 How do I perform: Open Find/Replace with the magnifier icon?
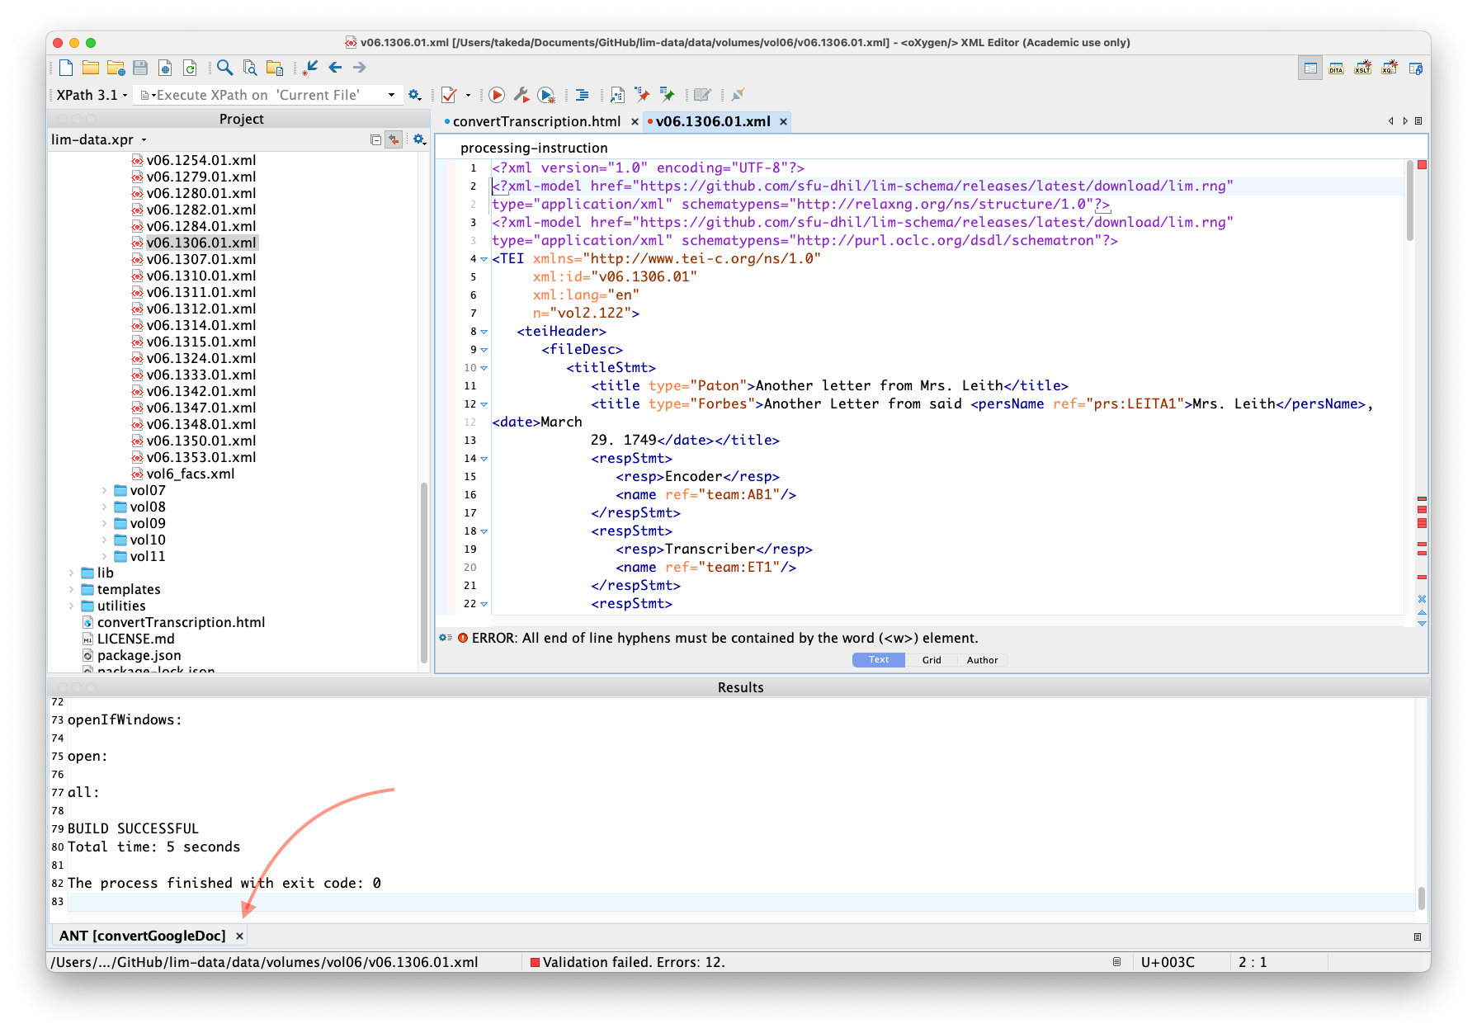pyautogui.click(x=224, y=68)
